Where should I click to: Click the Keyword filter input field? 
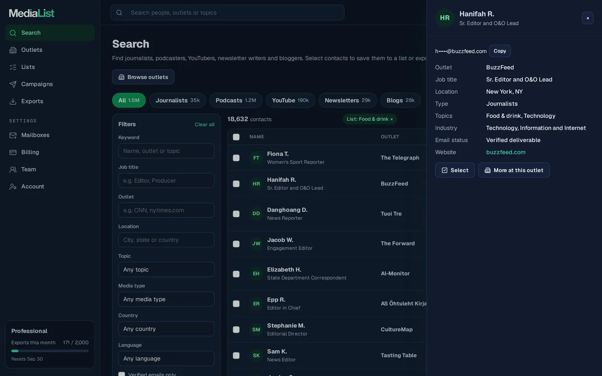click(166, 151)
